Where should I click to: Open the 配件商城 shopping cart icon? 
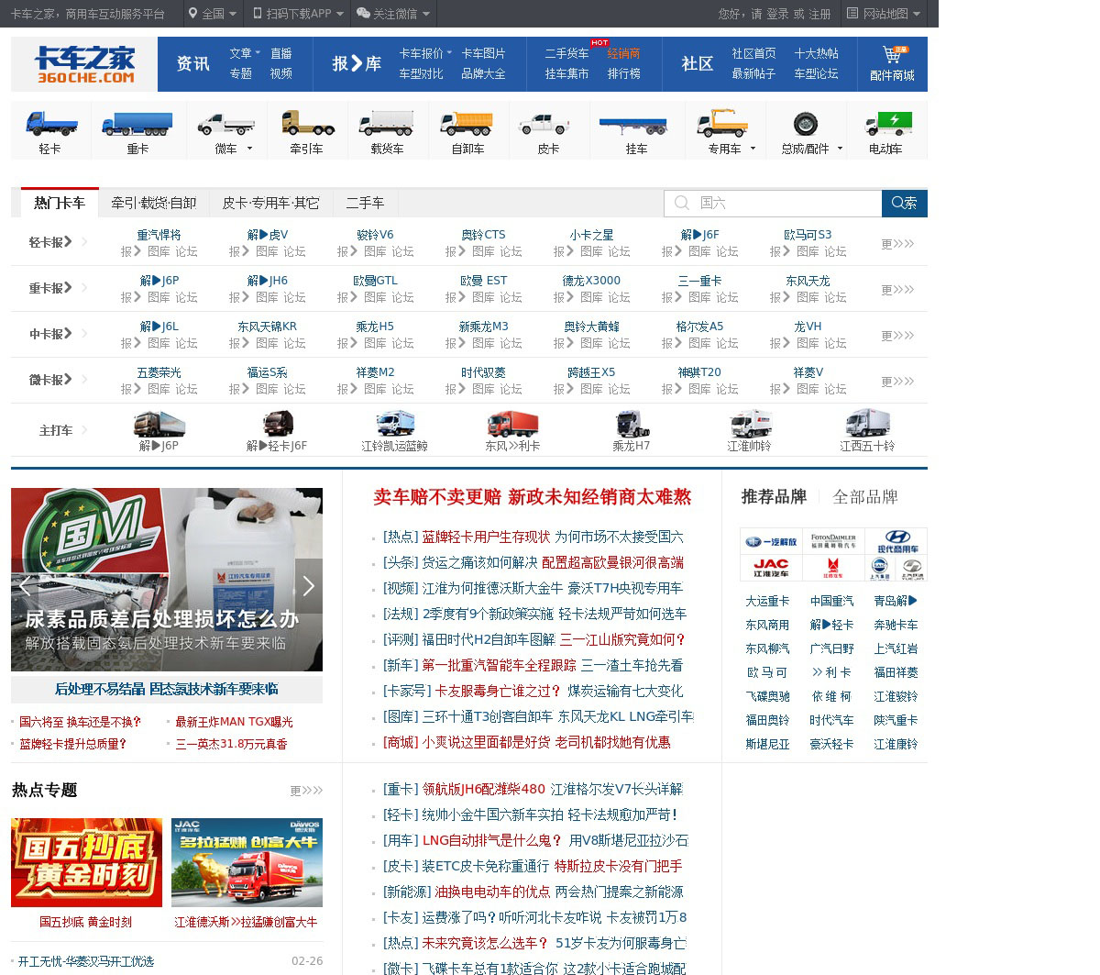click(892, 64)
